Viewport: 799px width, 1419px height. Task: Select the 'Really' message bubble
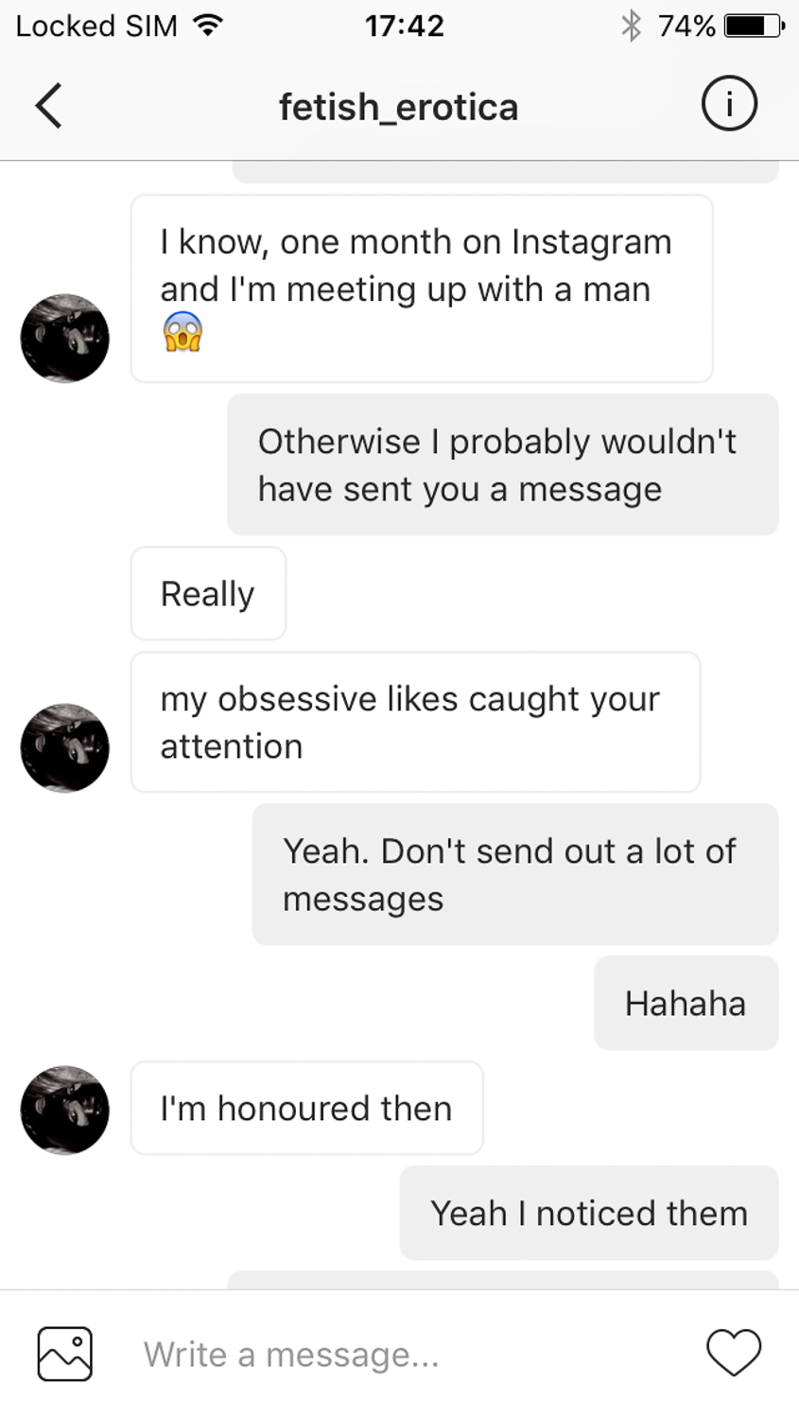tap(208, 593)
